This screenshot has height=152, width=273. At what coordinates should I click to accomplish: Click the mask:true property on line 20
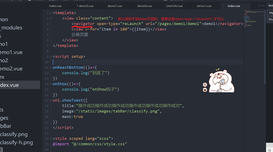coord(72,117)
